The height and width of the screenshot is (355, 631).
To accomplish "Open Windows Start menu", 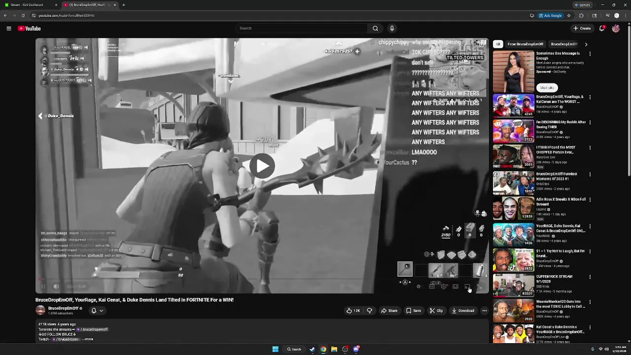I will (275, 349).
